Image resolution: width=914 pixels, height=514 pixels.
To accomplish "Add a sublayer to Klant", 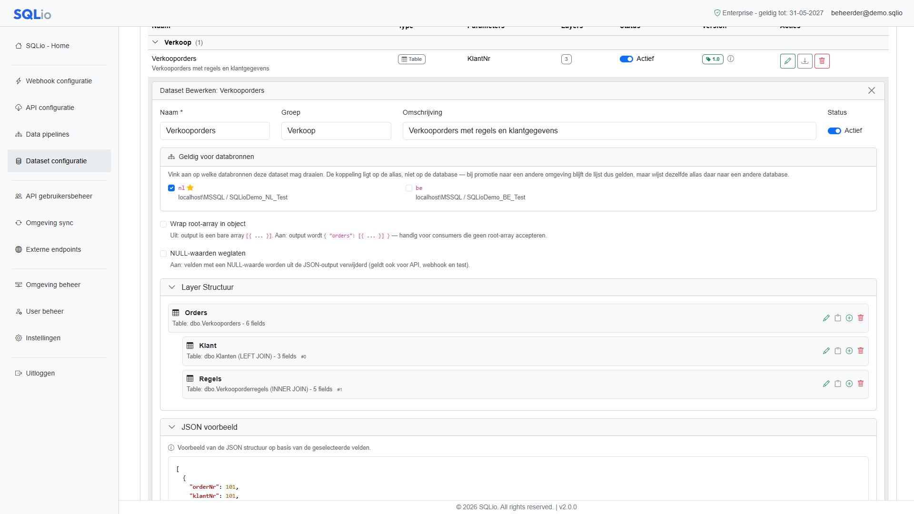I will pos(849,351).
